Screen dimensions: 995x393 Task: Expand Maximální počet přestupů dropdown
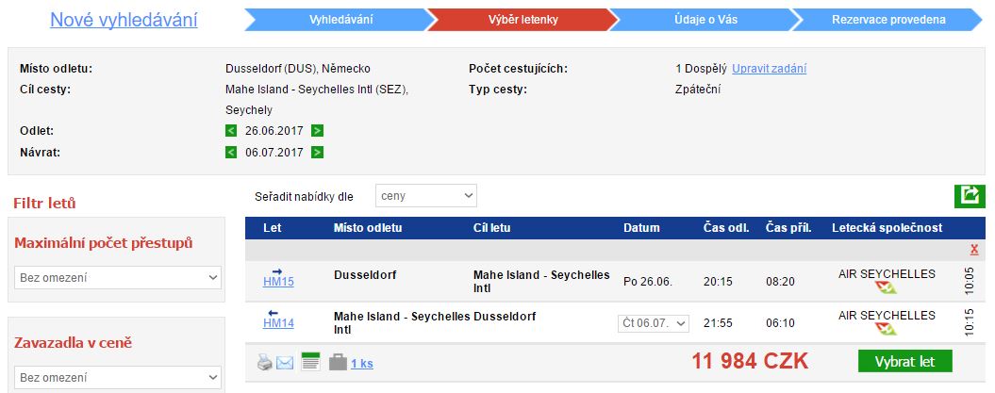(x=118, y=278)
